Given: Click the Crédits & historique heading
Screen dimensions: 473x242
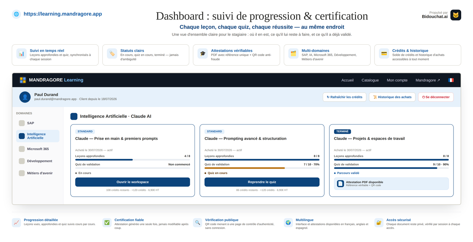Looking at the screenshot, I should point(410,51).
